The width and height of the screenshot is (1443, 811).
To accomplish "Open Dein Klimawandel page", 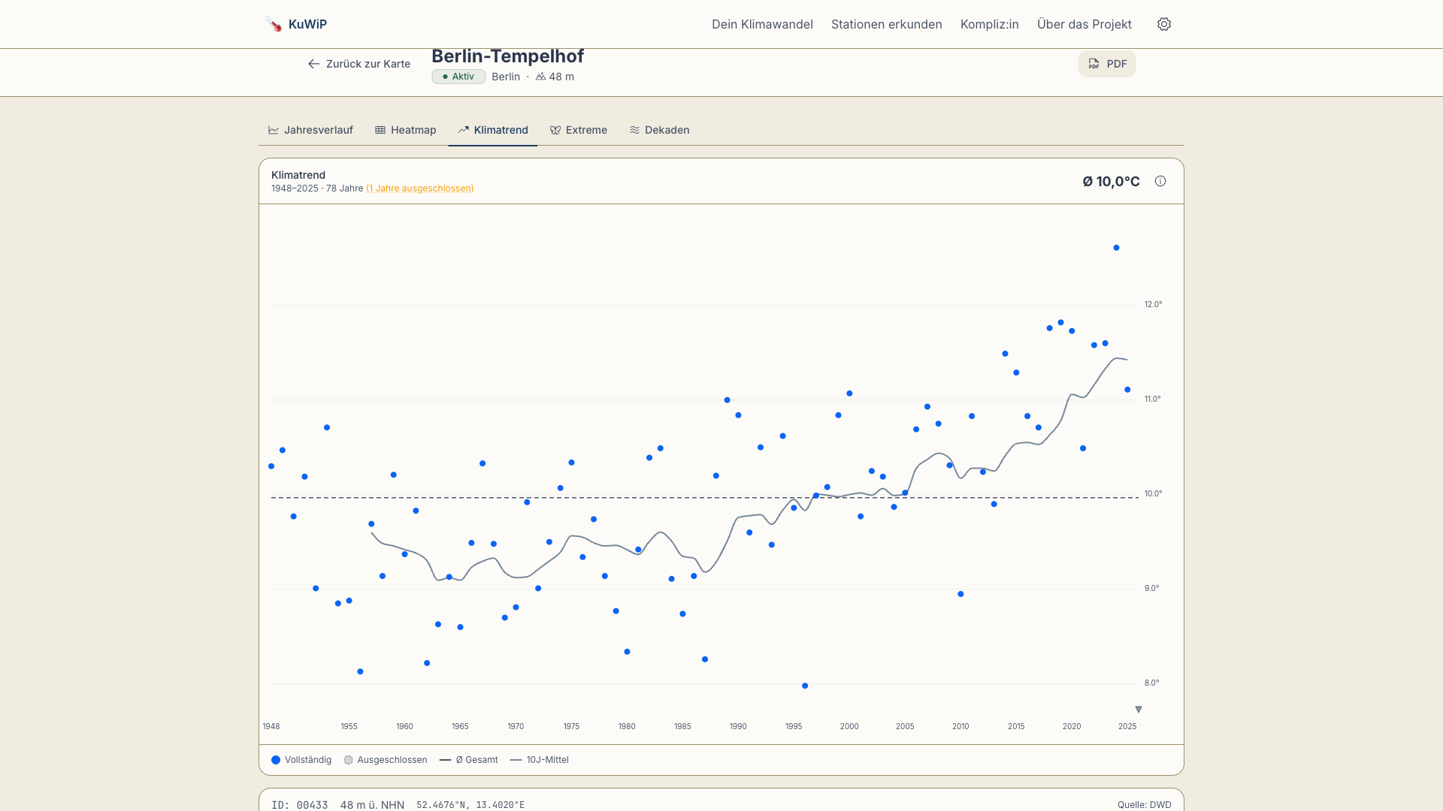I will (762, 24).
